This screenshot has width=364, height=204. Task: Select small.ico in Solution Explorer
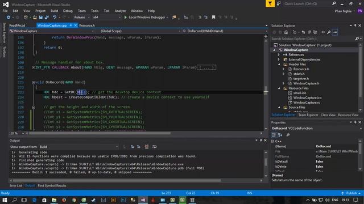click(300, 93)
